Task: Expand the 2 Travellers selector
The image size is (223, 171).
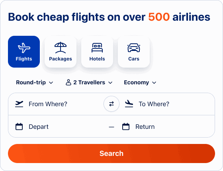Action: tap(89, 83)
